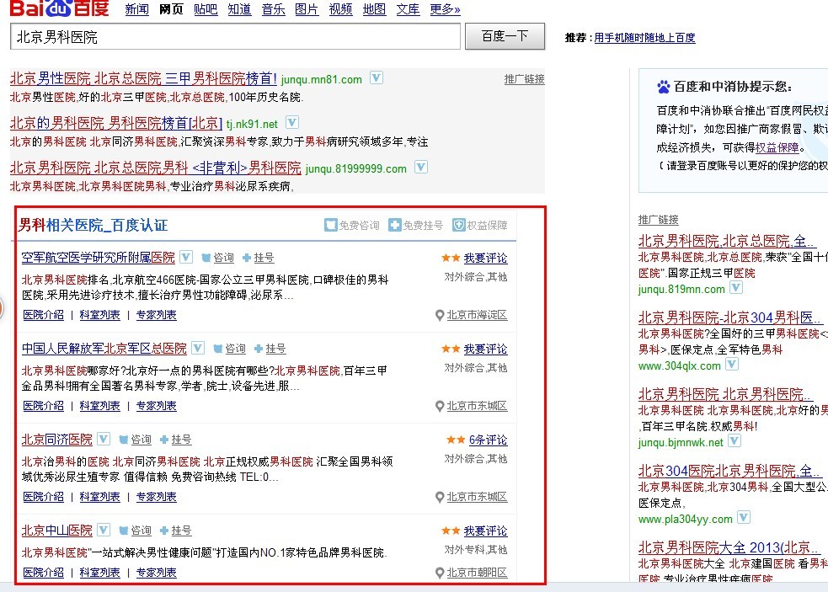
Task: Expand V badge next to 北京同济医院
Action: tap(104, 439)
